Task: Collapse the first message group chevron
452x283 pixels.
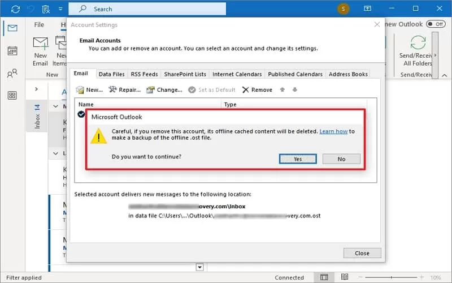Action: pyautogui.click(x=55, y=106)
